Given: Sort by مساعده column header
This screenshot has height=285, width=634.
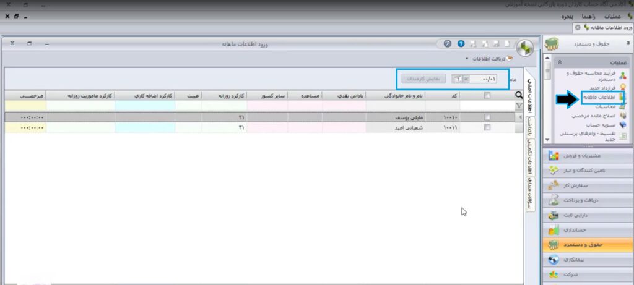Looking at the screenshot, I should tap(305, 95).
